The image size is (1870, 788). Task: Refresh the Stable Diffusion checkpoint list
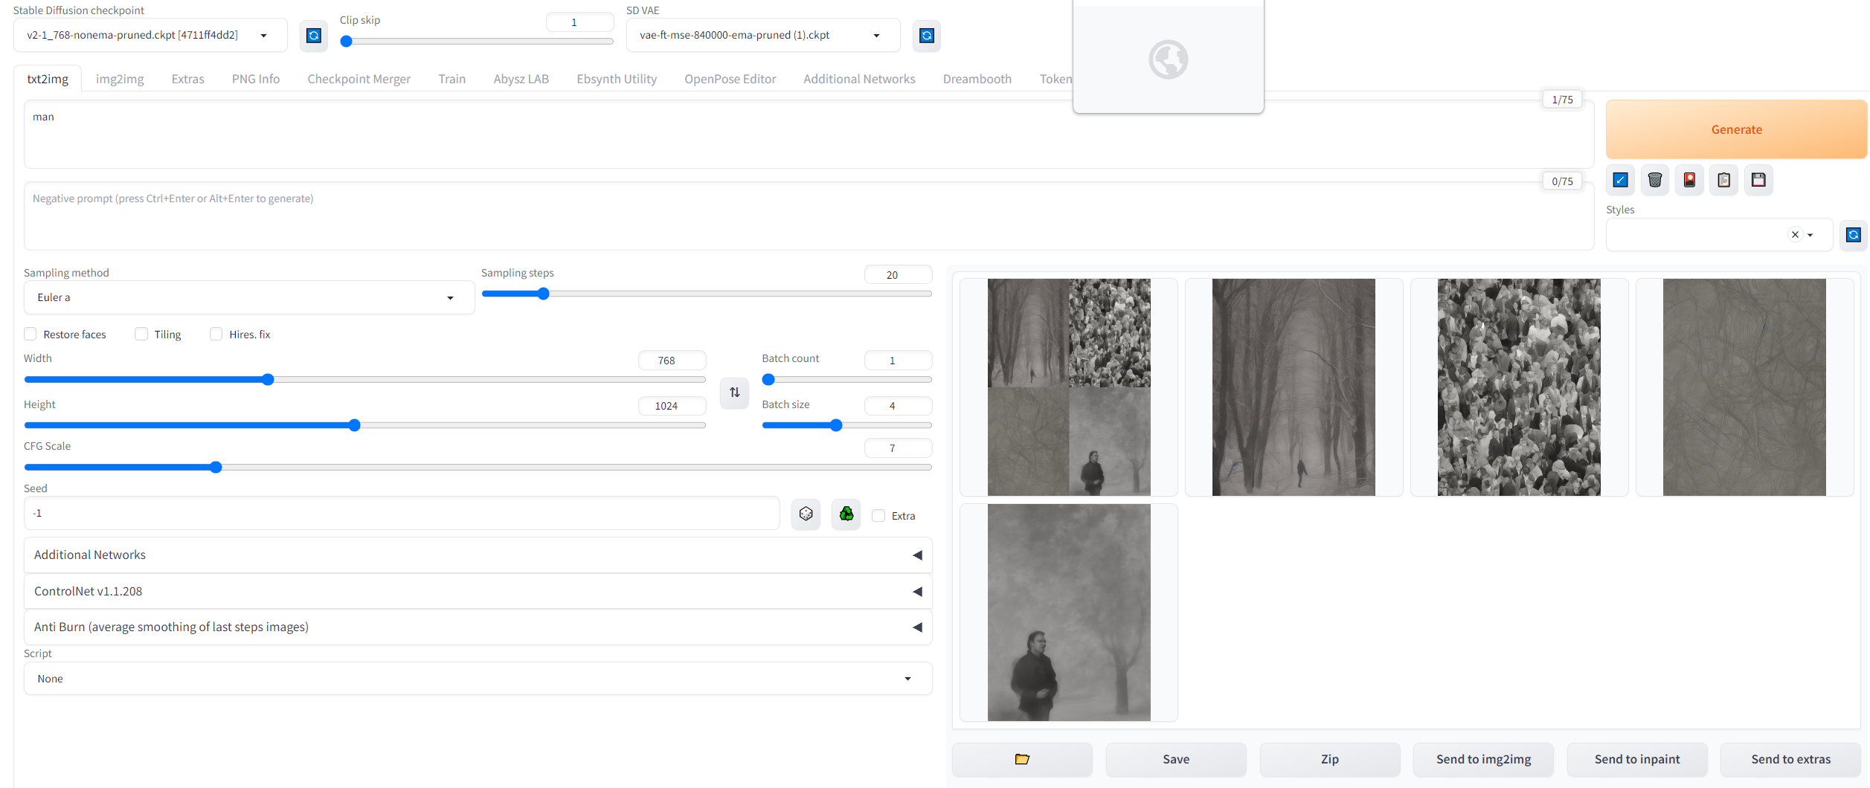(x=314, y=36)
